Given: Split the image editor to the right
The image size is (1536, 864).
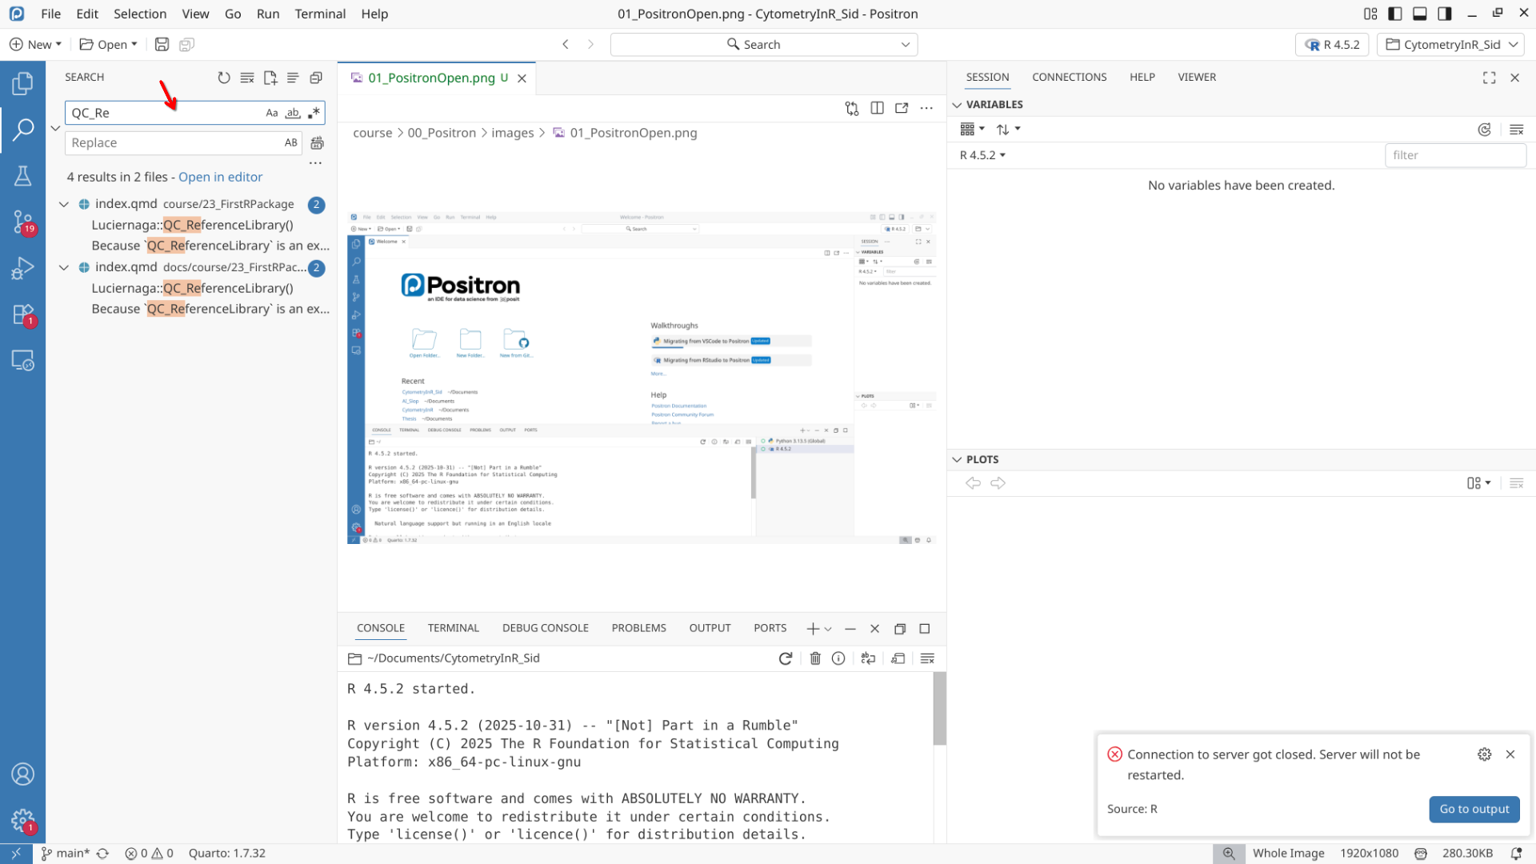Looking at the screenshot, I should click(x=877, y=108).
